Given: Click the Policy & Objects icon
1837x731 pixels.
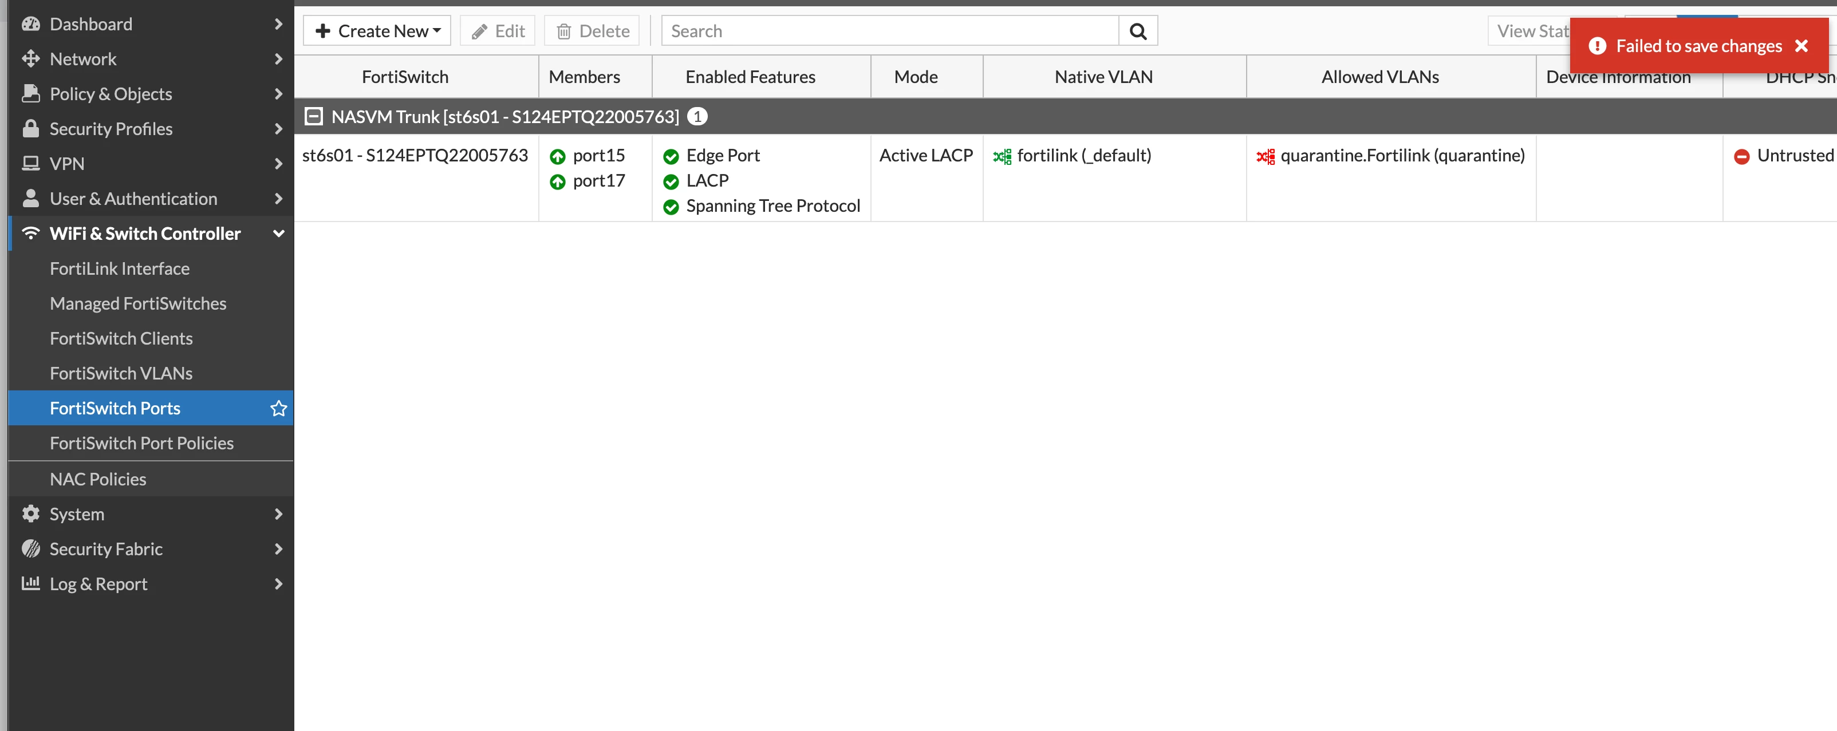Looking at the screenshot, I should 31,93.
